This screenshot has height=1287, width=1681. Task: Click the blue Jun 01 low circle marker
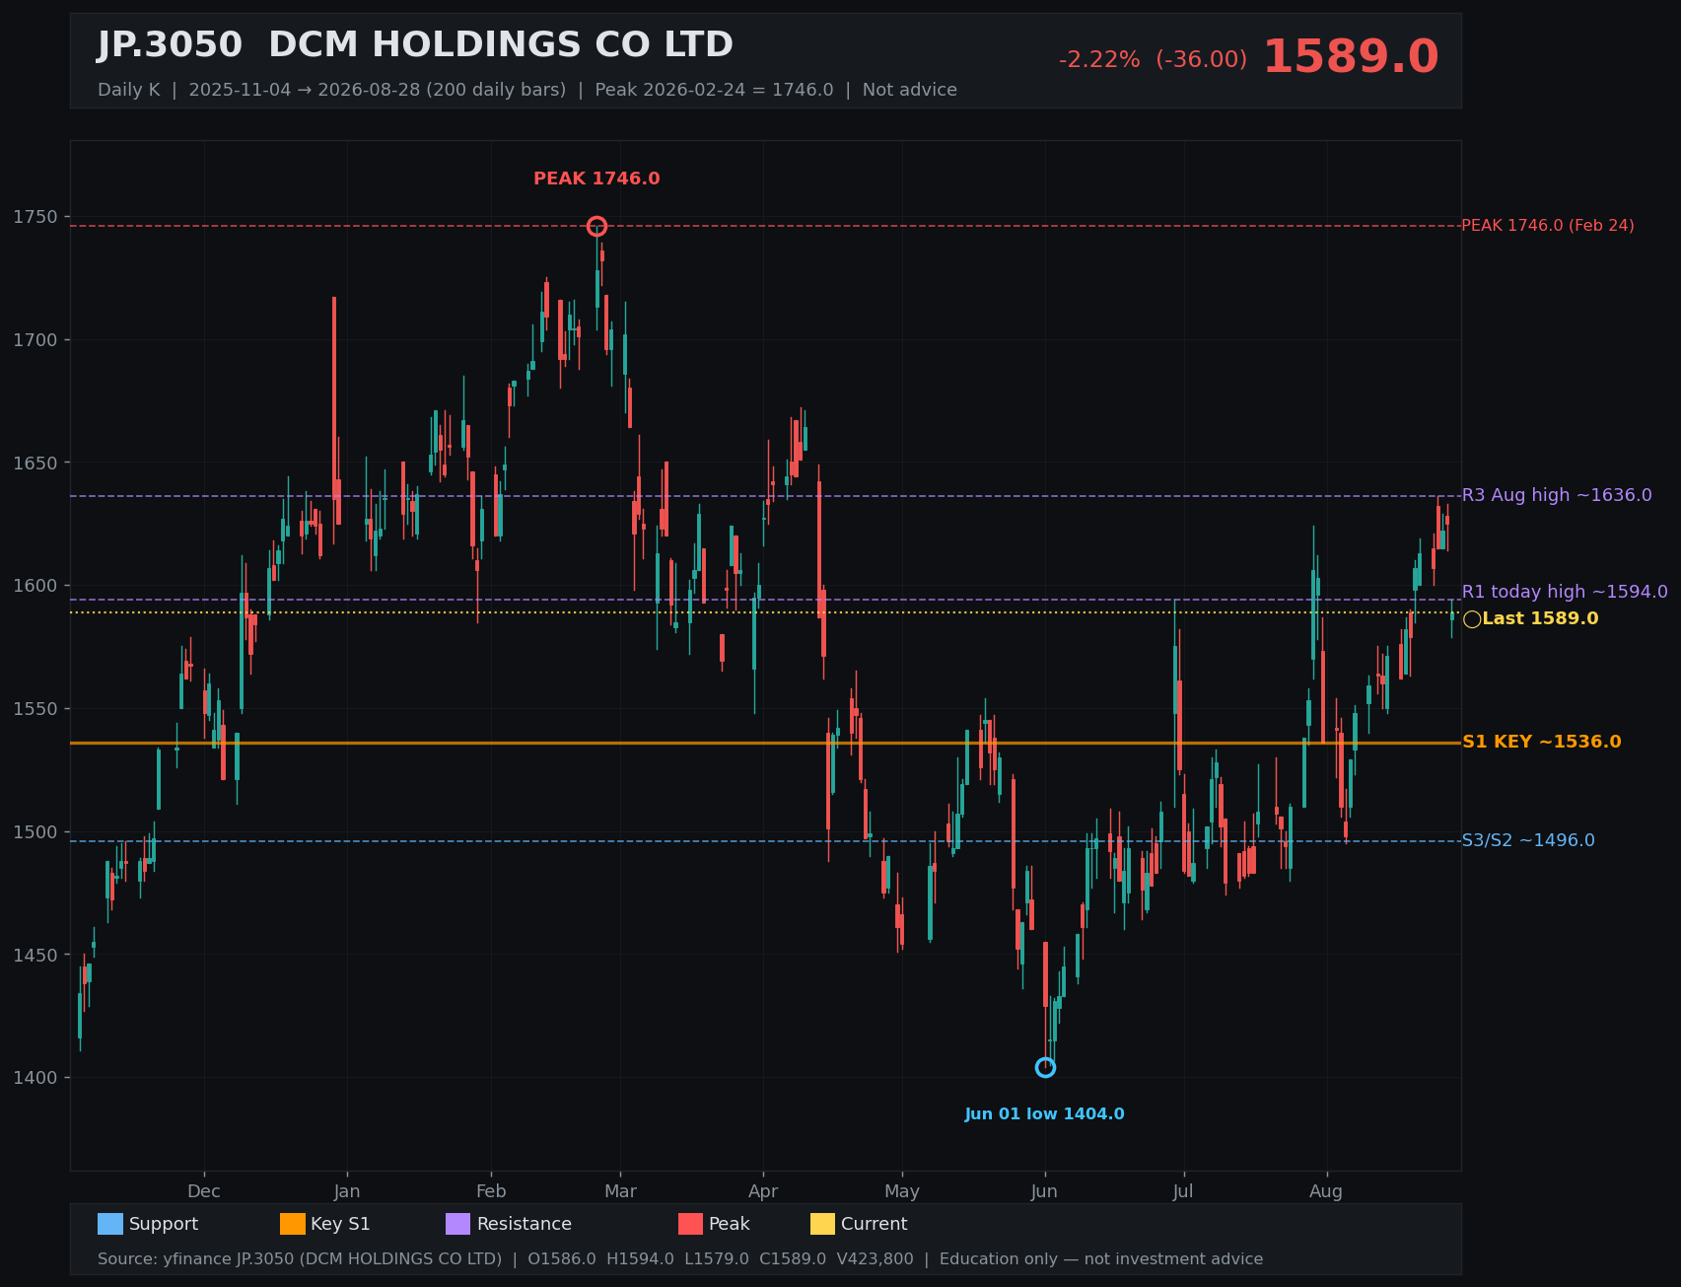pyautogui.click(x=1045, y=1067)
